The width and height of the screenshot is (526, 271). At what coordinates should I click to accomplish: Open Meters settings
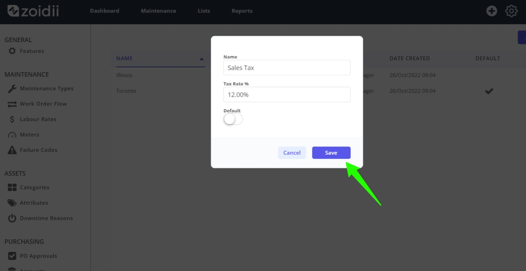tap(29, 135)
